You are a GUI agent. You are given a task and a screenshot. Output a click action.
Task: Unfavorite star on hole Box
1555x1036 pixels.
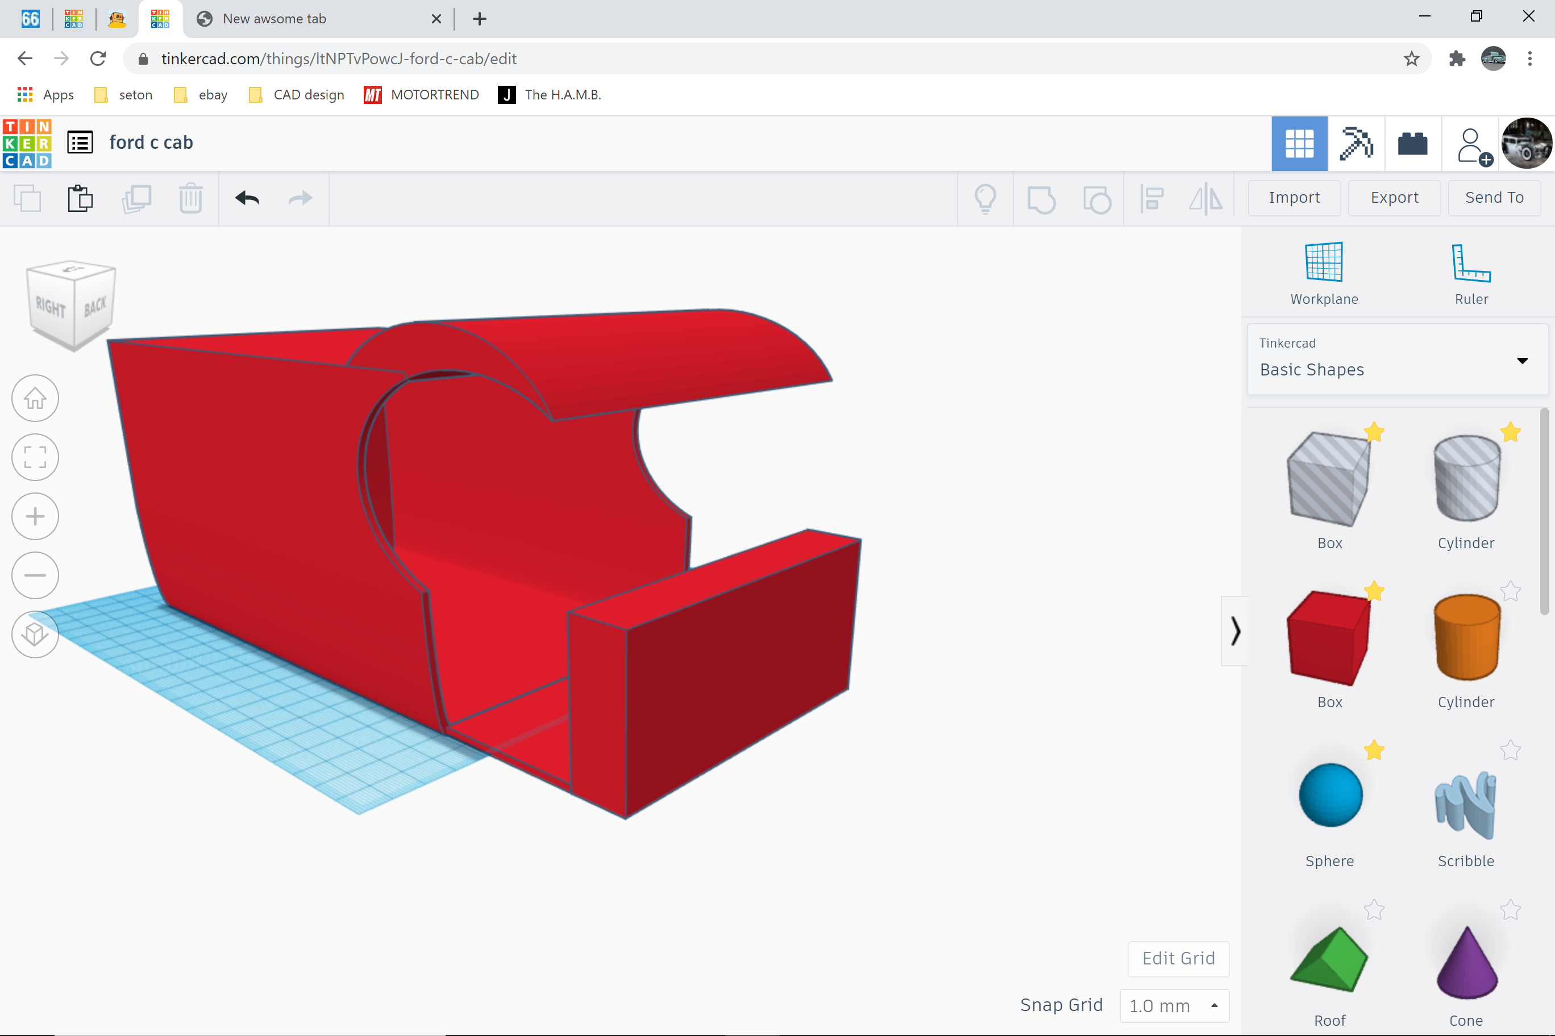coord(1374,432)
